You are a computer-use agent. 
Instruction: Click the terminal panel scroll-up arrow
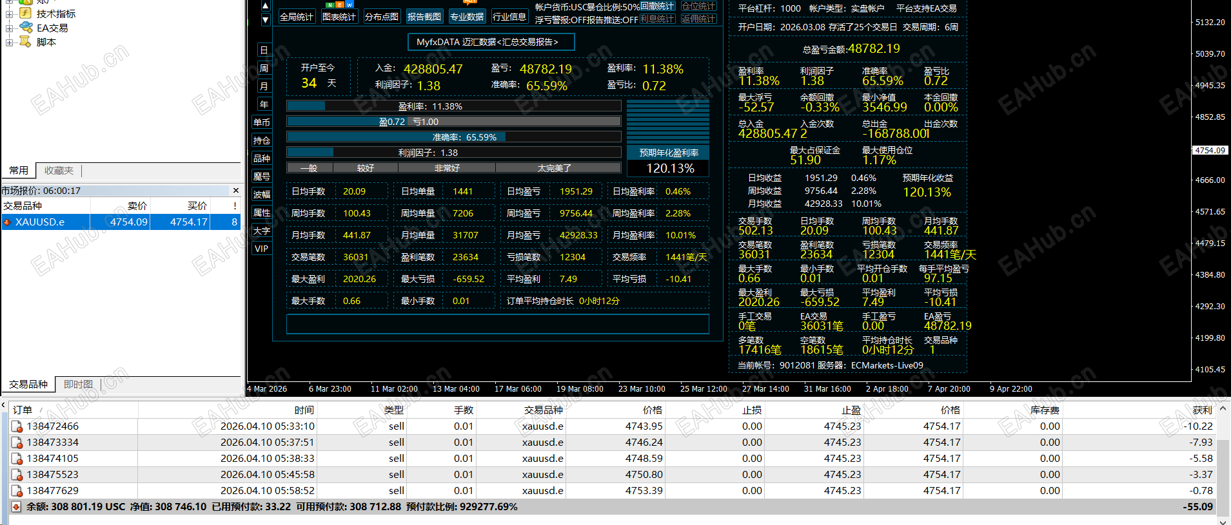point(1223,409)
